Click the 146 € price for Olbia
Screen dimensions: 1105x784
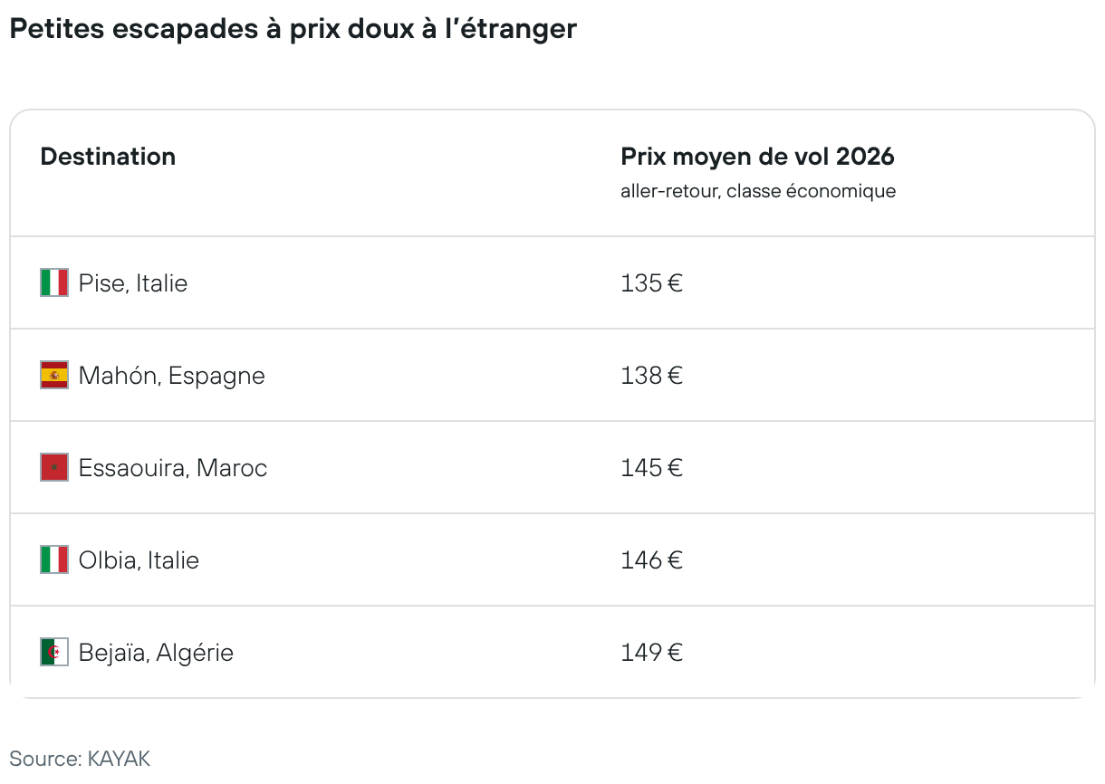click(651, 560)
